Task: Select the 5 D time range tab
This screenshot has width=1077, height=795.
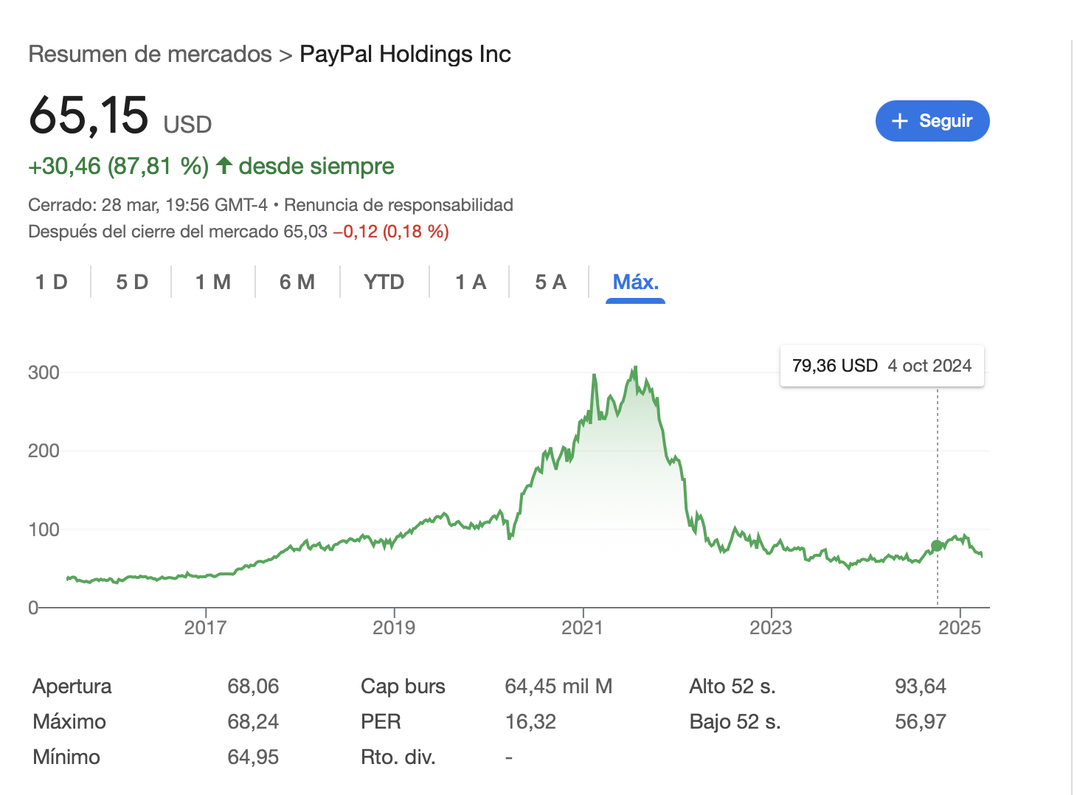Action: [x=132, y=282]
